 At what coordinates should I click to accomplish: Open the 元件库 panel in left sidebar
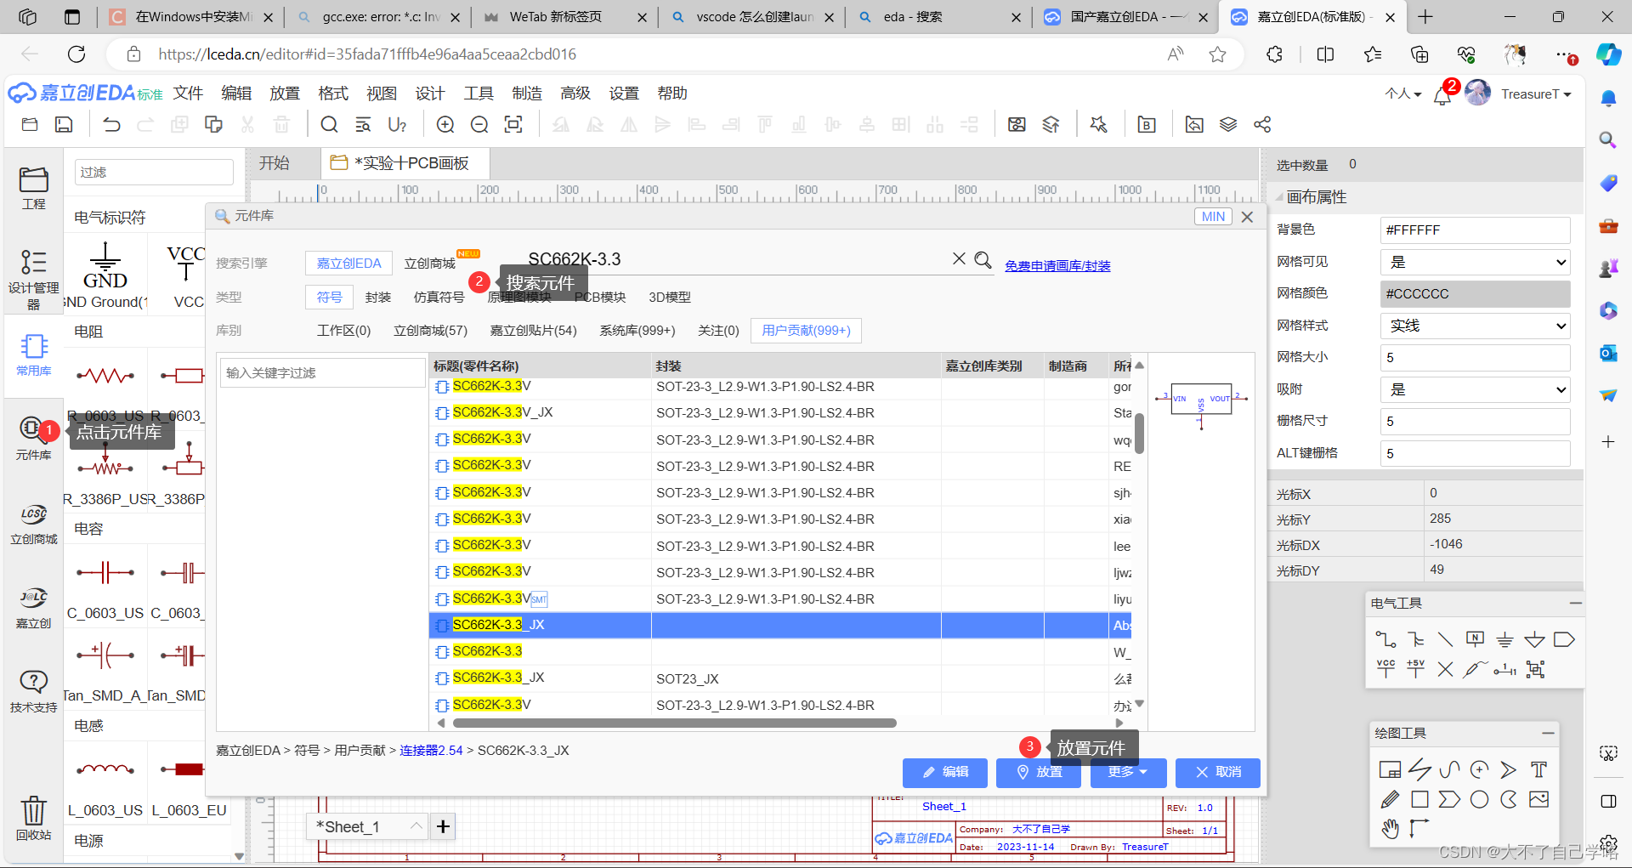(34, 438)
